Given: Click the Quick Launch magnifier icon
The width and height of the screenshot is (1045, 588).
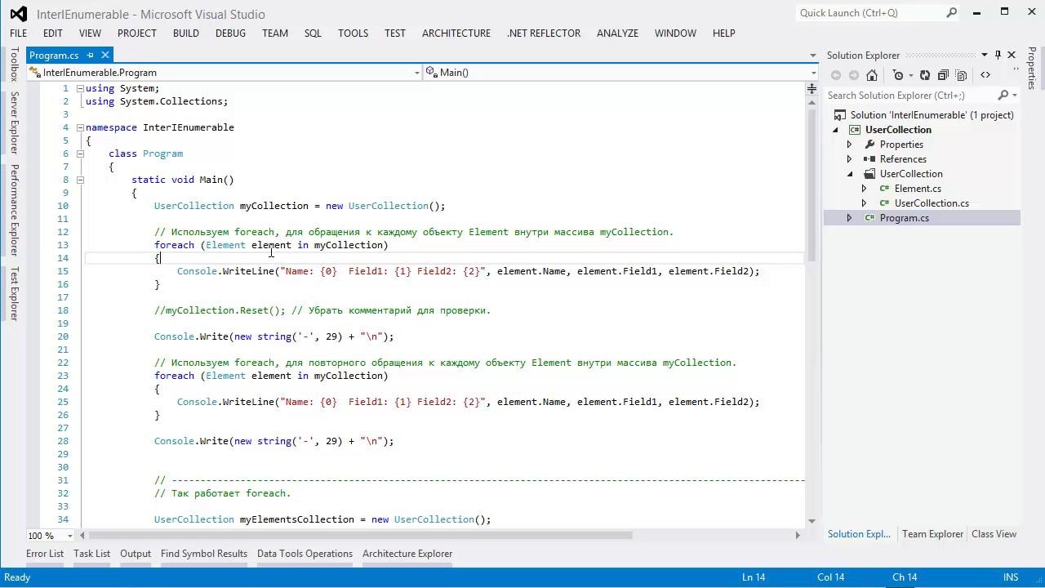Looking at the screenshot, I should (951, 13).
